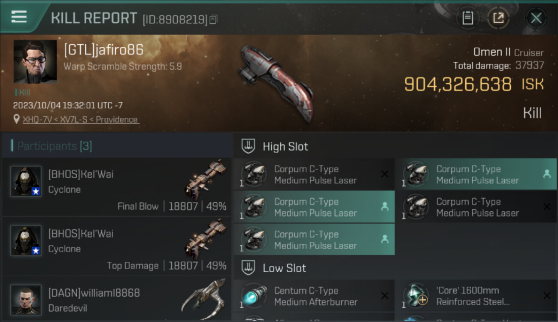The image size is (558, 322).
Task: Click the first Corpum C-Type Pulse Laser
Action: click(314, 174)
